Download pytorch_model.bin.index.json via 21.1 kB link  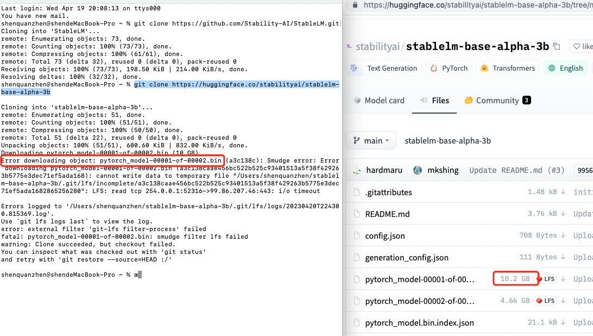pyautogui.click(x=546, y=322)
